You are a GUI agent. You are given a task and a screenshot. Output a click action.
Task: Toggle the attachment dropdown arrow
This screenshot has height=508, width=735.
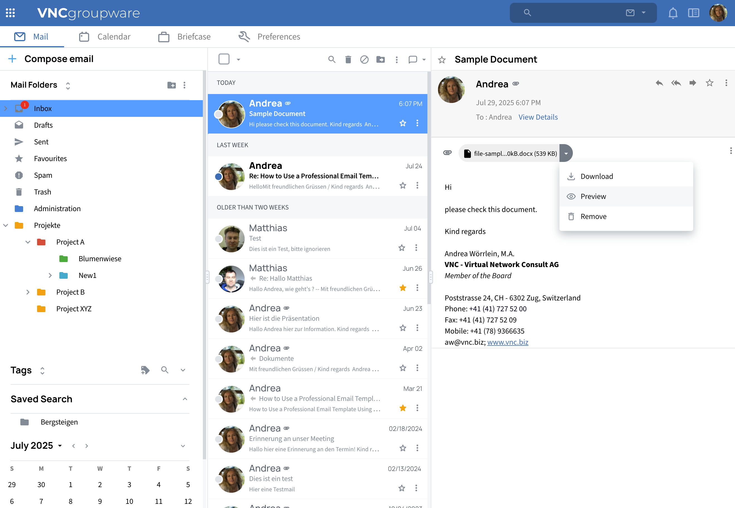pos(566,153)
